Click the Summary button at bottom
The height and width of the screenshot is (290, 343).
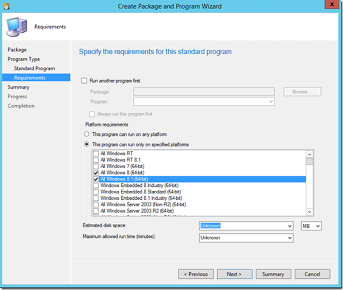coord(274,274)
